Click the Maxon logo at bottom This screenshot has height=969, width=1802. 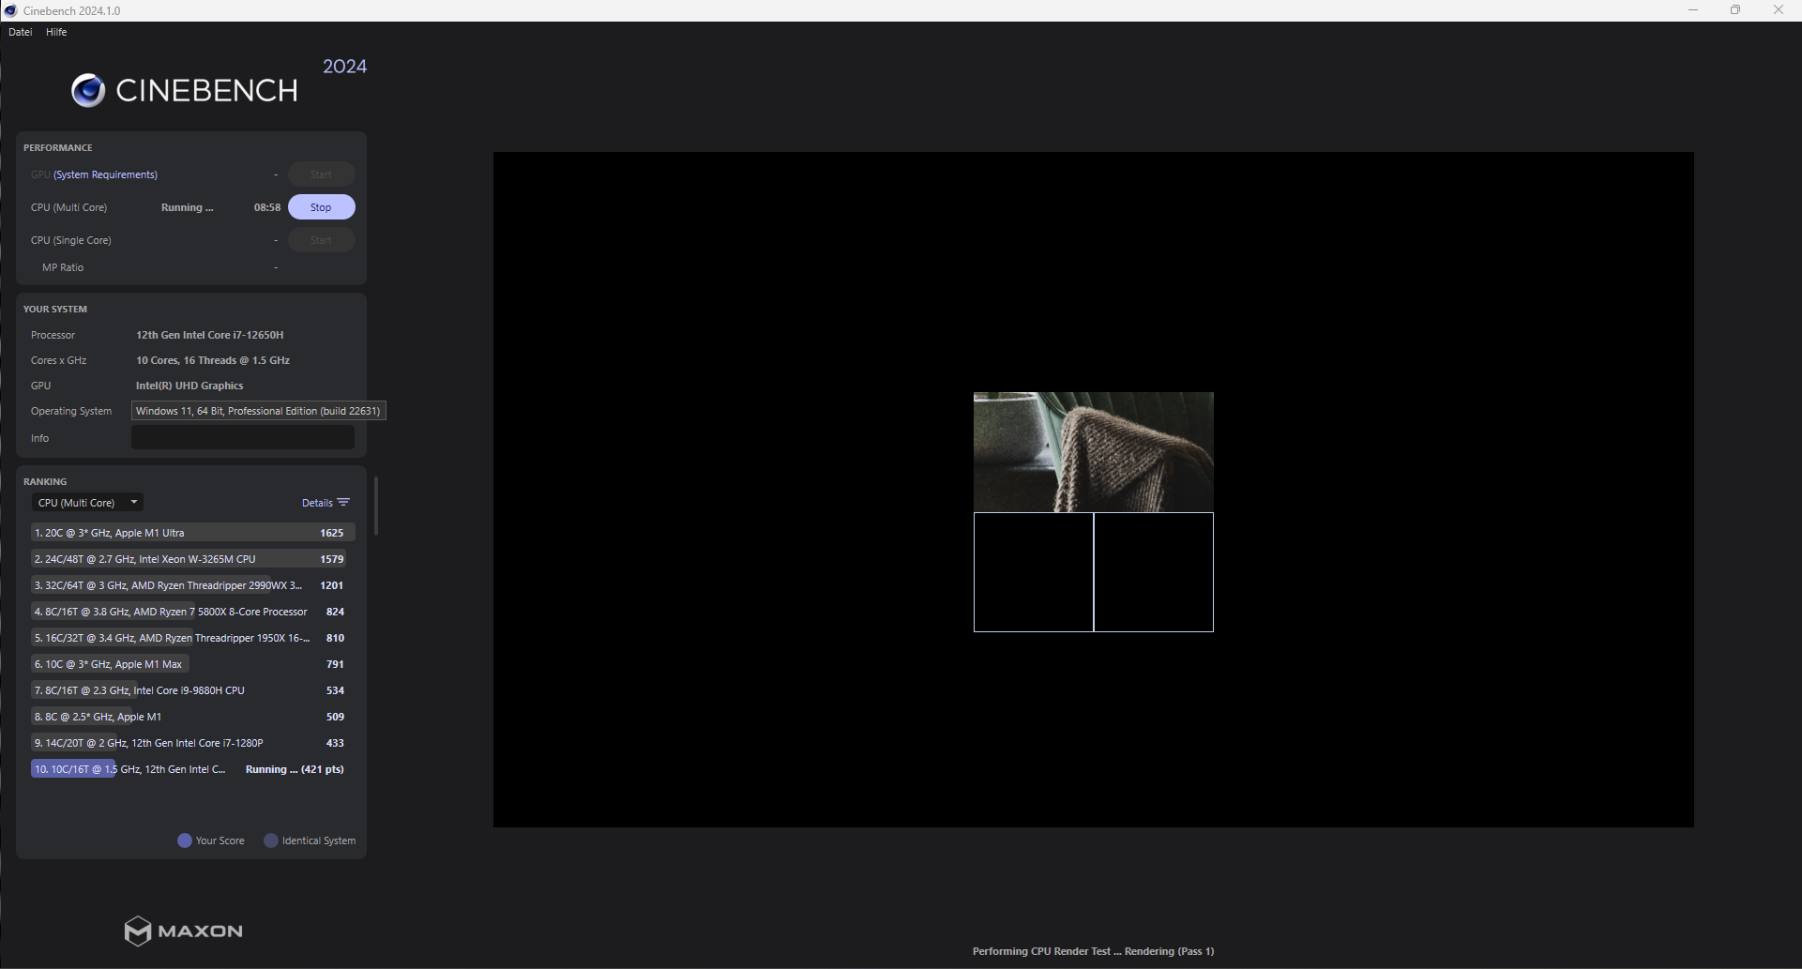pos(184,931)
